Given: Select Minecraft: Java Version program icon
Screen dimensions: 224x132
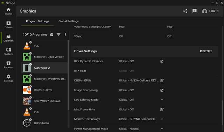Looking at the screenshot, I should tap(27, 57).
